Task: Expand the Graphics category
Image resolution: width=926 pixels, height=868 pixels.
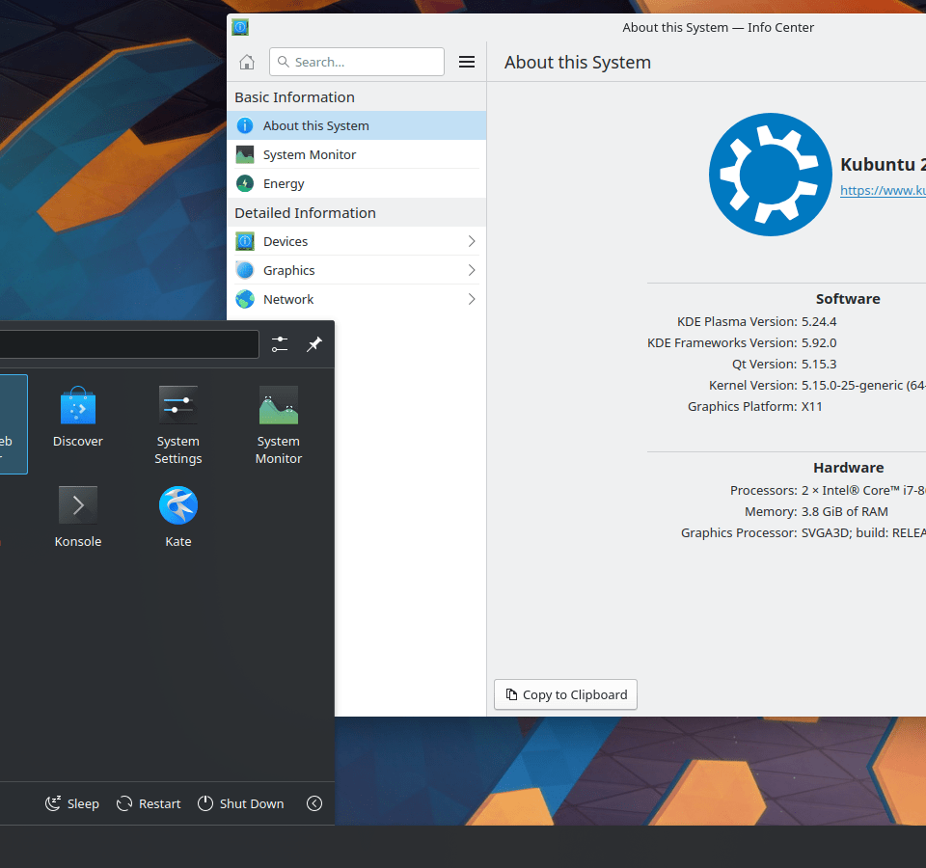Action: coord(357,270)
